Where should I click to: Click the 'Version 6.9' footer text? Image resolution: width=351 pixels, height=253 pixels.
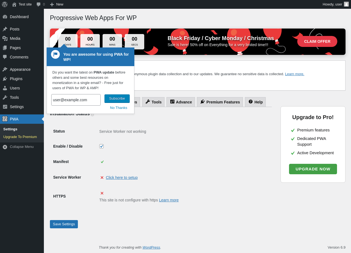click(336, 247)
